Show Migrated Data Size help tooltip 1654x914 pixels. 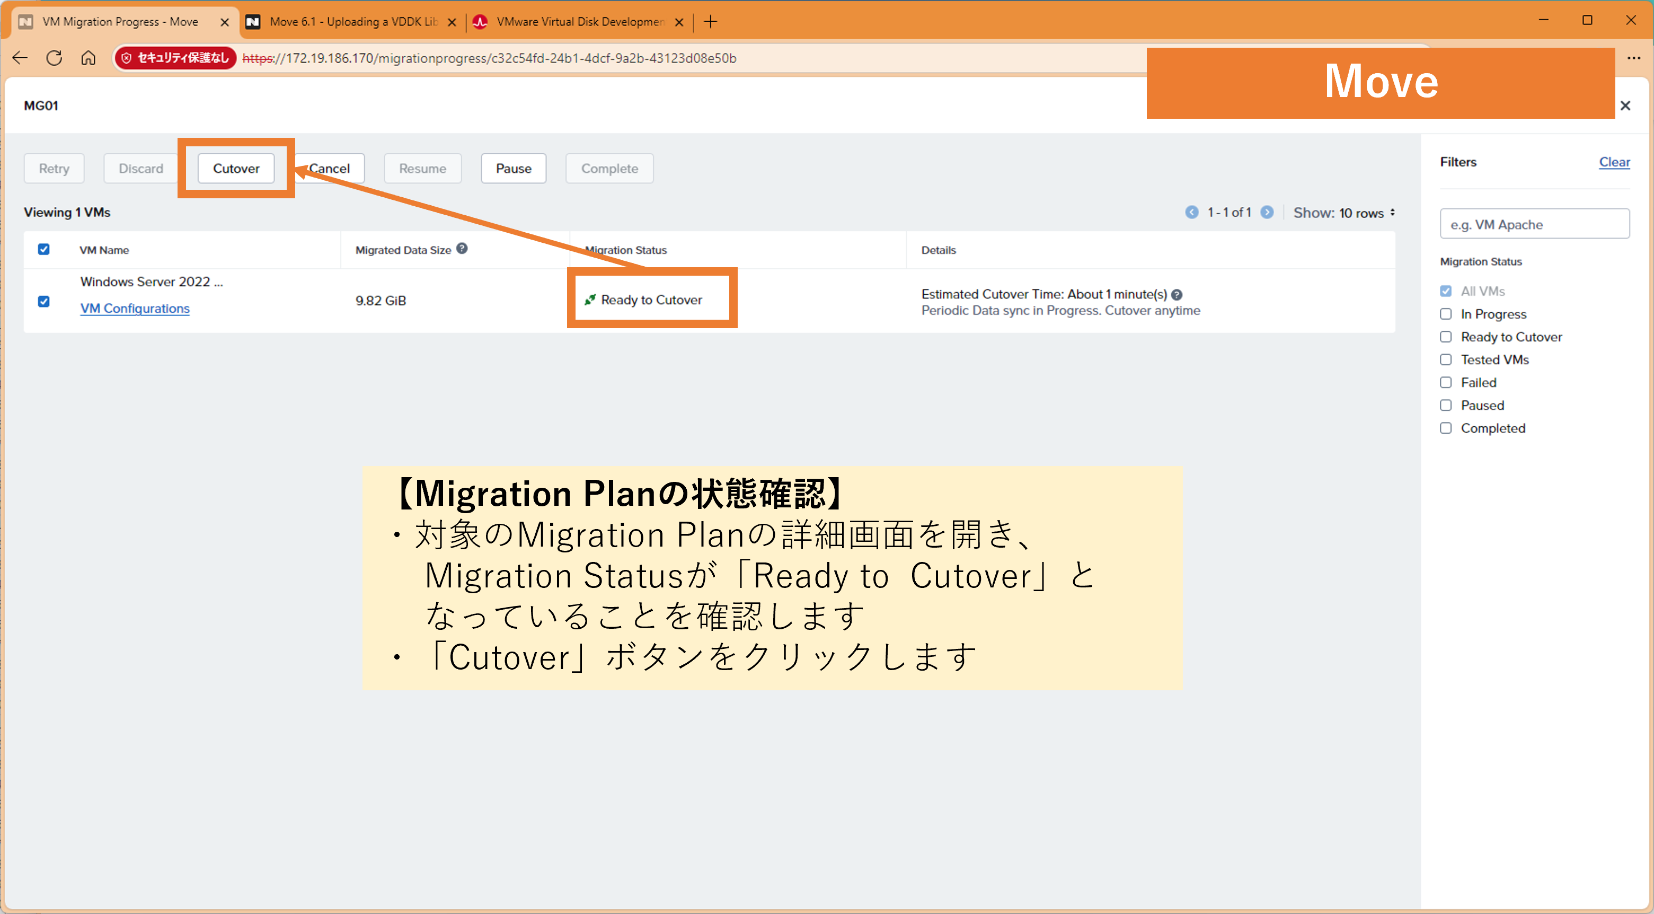(x=462, y=249)
